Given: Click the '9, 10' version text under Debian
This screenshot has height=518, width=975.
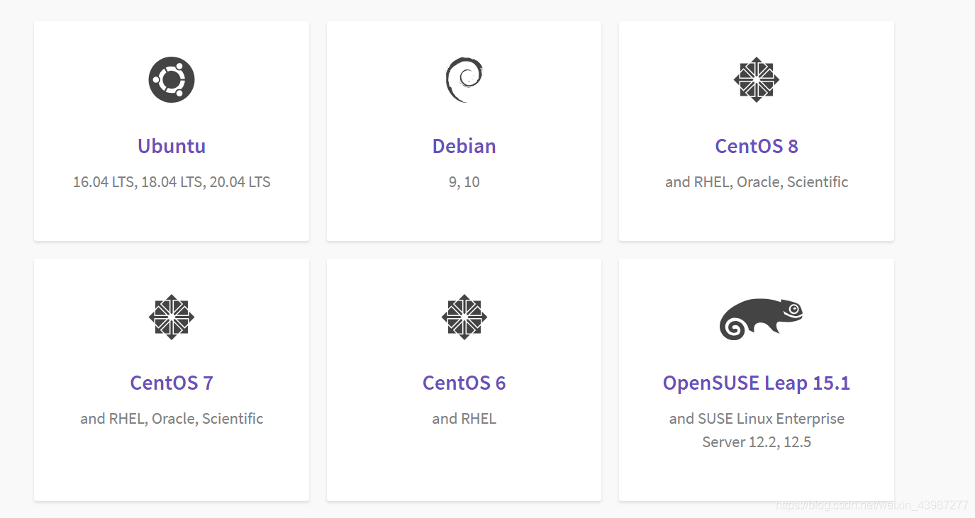Looking at the screenshot, I should point(464,181).
